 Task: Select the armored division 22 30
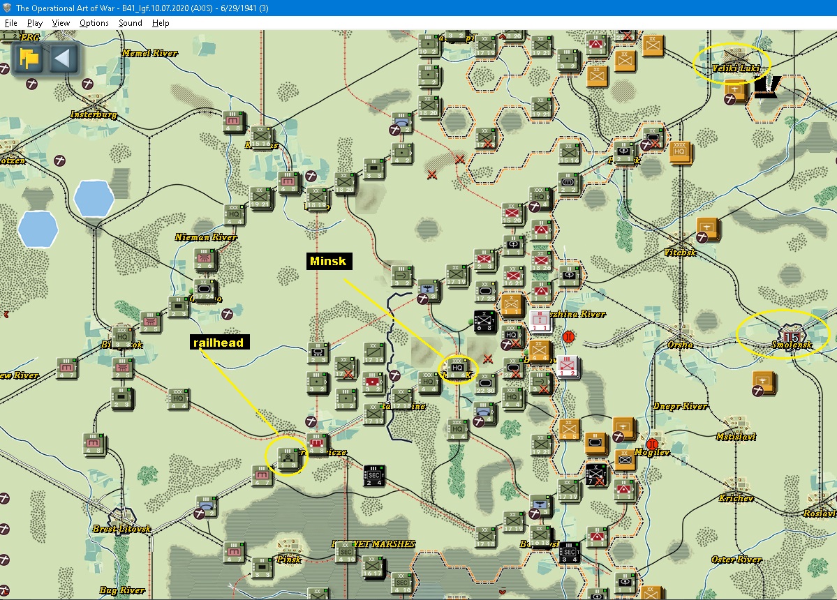484,383
